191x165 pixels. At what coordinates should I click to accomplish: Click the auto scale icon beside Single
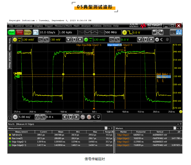coord(36,32)
